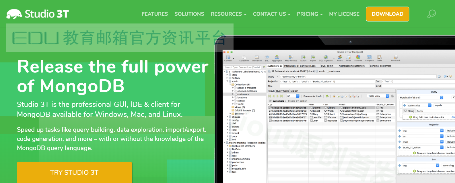Viewport: 455px width, 183px height.
Task: Open the Explain tab
Action: click(x=294, y=91)
